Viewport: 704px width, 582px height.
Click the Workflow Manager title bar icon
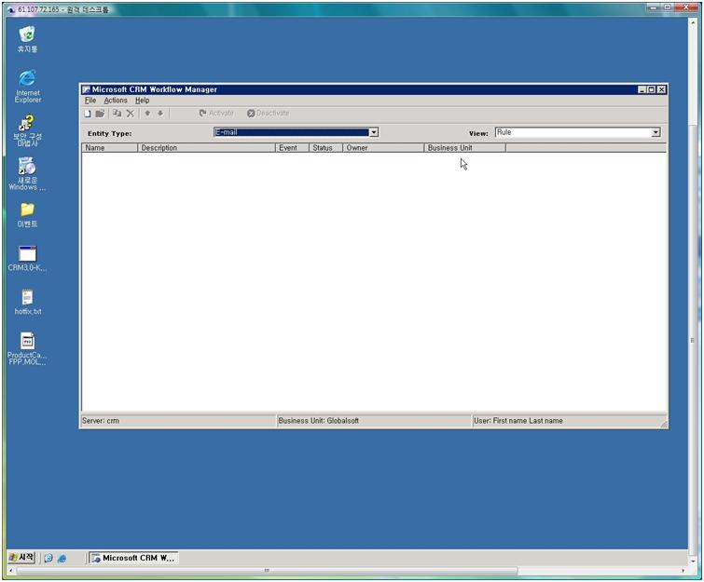(x=86, y=89)
